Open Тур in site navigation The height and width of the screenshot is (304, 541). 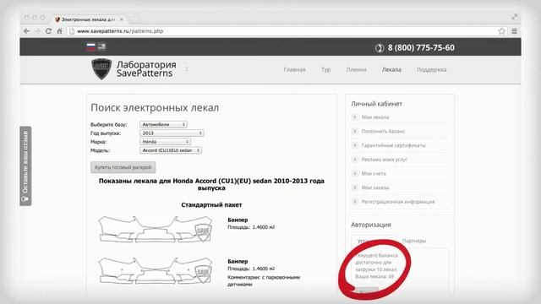coord(325,69)
